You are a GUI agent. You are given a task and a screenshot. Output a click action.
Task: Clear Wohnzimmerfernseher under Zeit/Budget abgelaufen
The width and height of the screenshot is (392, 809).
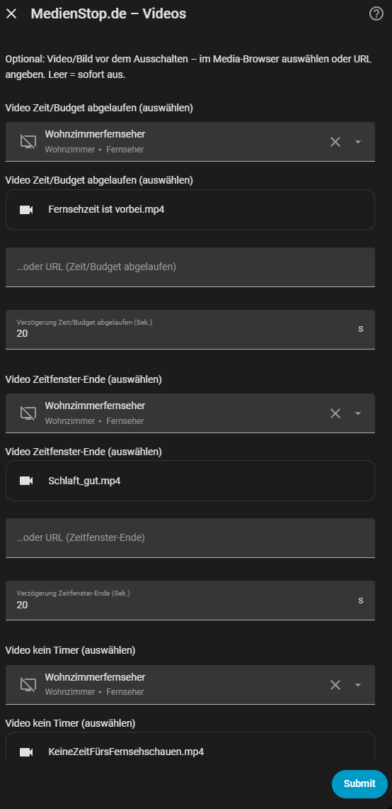335,142
